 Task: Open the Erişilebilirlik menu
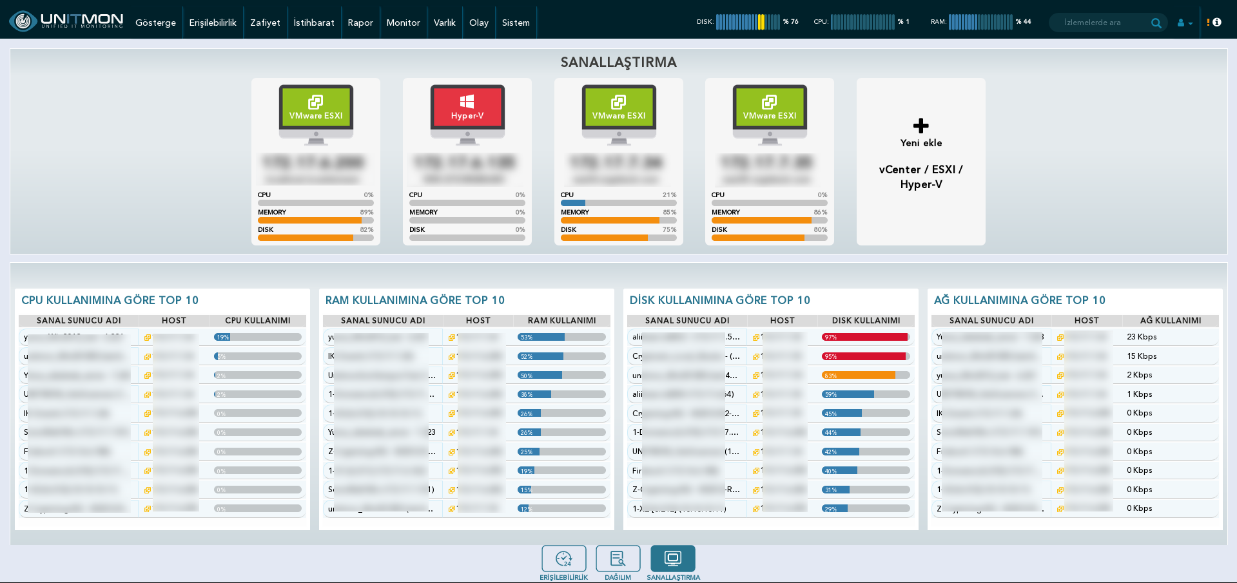click(213, 23)
